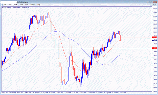Click the 25 May 2008 date label
158x95 pixels.
[x=44, y=93]
